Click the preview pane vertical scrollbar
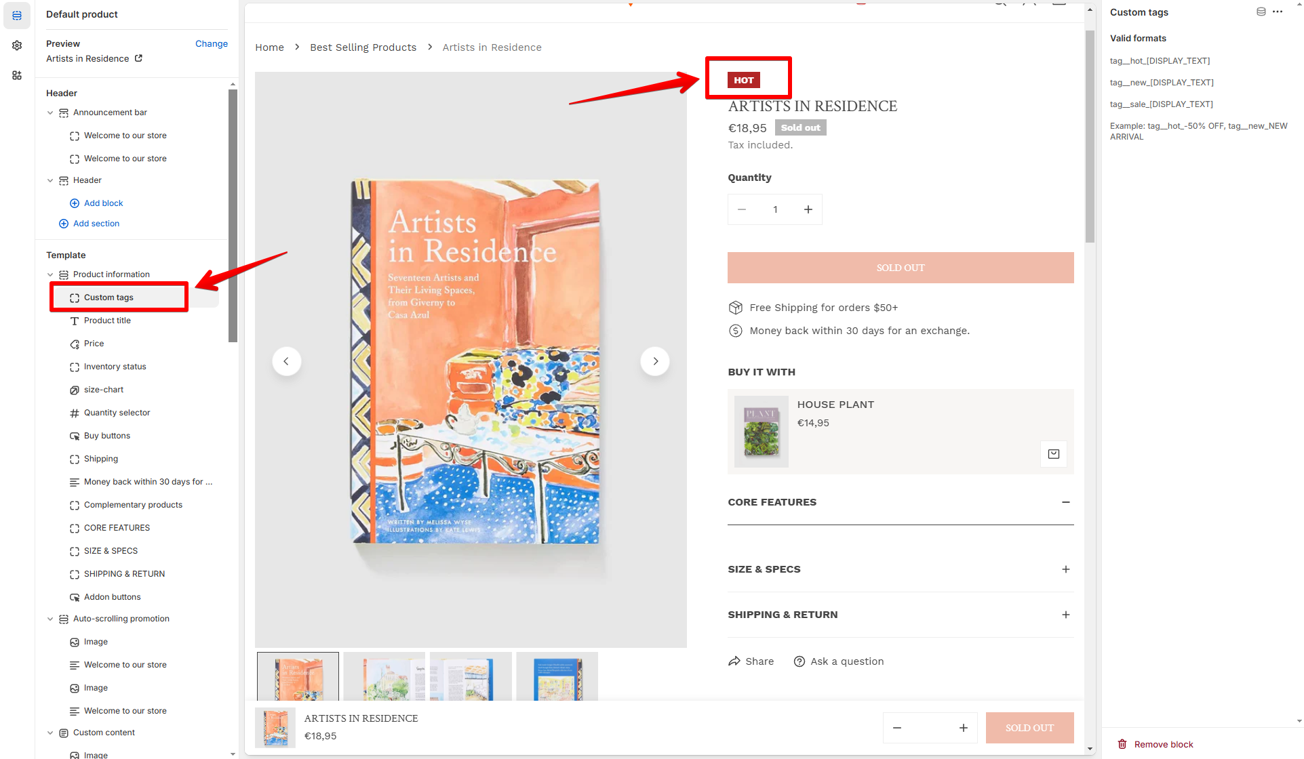 click(1090, 136)
